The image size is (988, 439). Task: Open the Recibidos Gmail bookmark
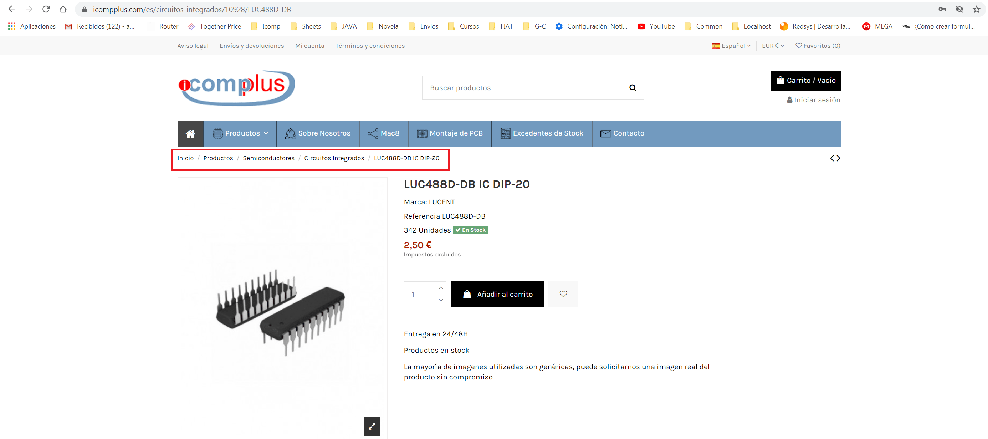click(x=100, y=26)
